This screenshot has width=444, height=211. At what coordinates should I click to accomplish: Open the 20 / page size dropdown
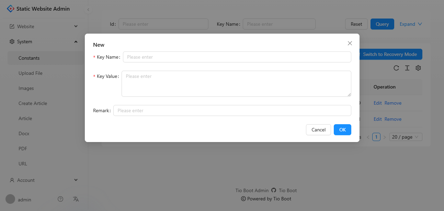406,137
